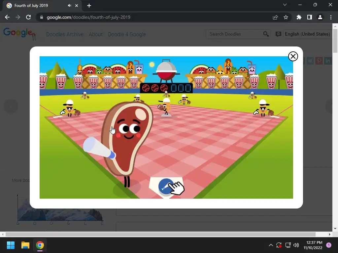This screenshot has width=338, height=253.
Task: Click the vertical page scrollbar thumb
Action: pyautogui.click(x=335, y=41)
